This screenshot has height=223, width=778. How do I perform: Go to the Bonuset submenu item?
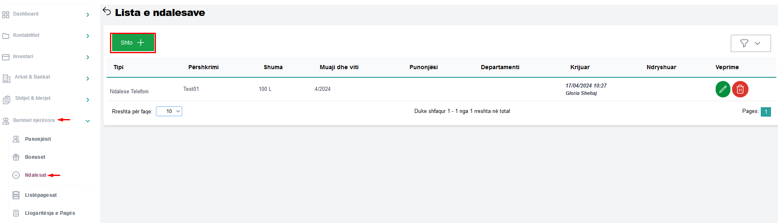pyautogui.click(x=35, y=157)
